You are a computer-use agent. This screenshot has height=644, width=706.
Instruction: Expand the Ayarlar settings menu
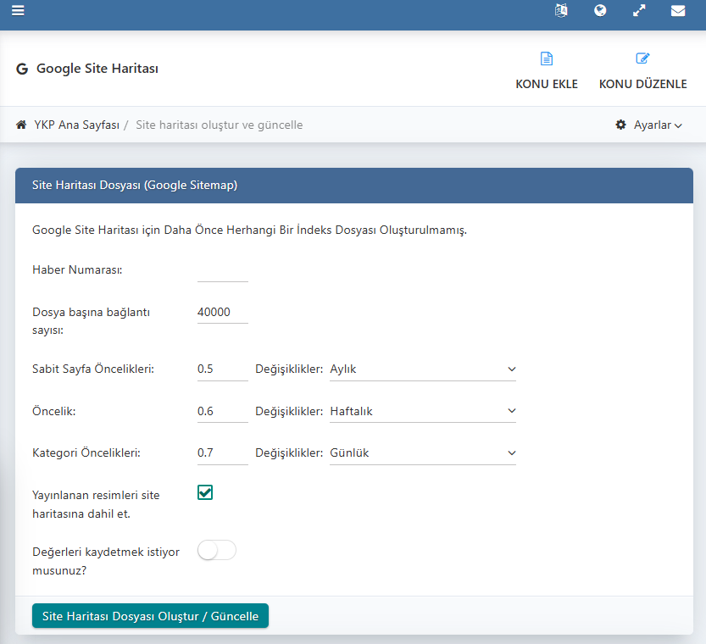click(x=649, y=125)
